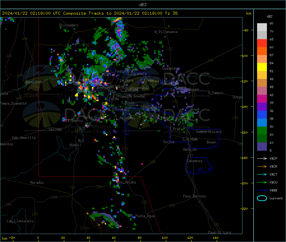This screenshot has height=242, width=286.
Task: Click the 'Soitue' map label
Action: pos(169,142)
